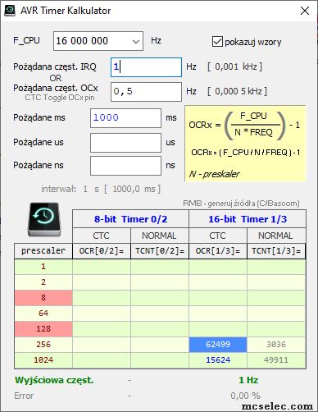The height and width of the screenshot is (412, 318).
Task: Click the Pożądana częst. IRQ input field
Action: coord(146,67)
